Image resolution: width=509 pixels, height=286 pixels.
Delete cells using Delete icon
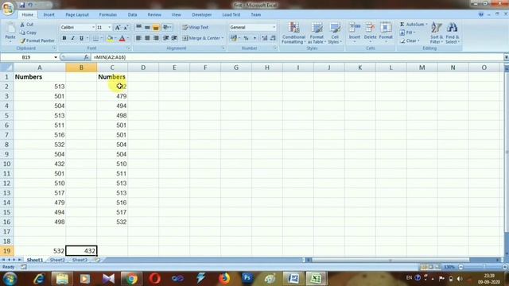pyautogui.click(x=370, y=32)
